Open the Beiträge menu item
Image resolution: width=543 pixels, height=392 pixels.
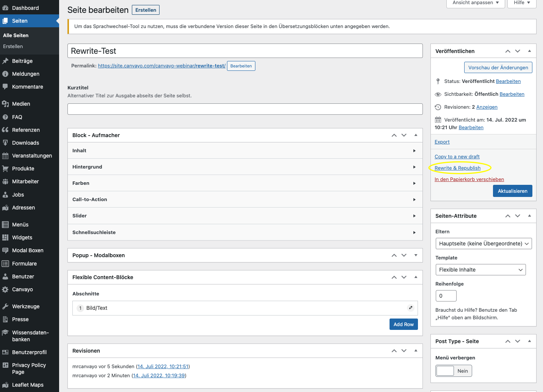point(22,61)
